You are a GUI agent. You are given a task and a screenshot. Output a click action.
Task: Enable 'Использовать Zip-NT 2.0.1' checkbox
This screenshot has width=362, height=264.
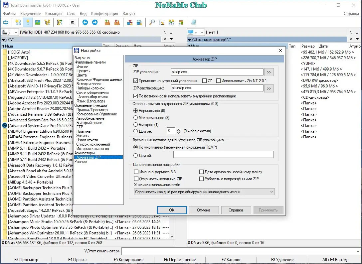pos(218,81)
